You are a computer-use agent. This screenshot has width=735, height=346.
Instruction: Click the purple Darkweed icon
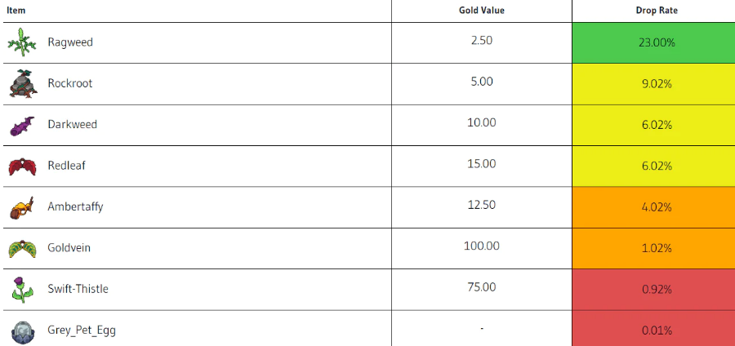click(22, 125)
